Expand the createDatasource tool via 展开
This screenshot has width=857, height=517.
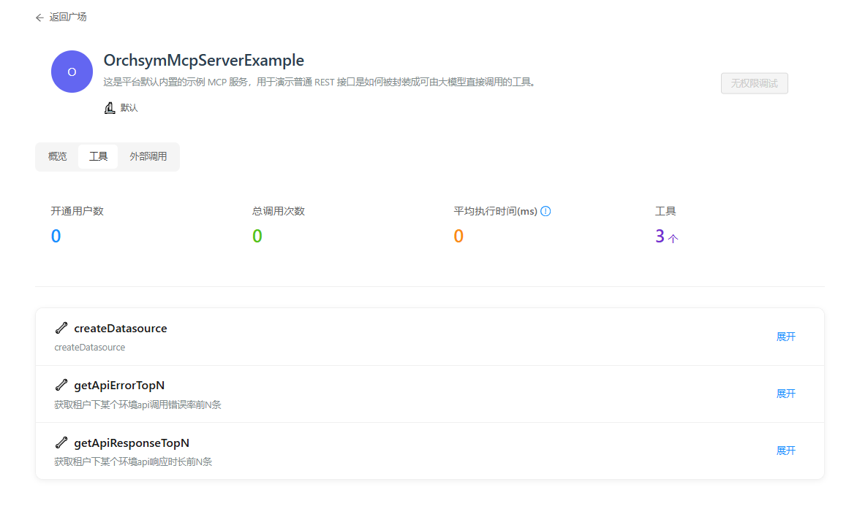pos(785,336)
